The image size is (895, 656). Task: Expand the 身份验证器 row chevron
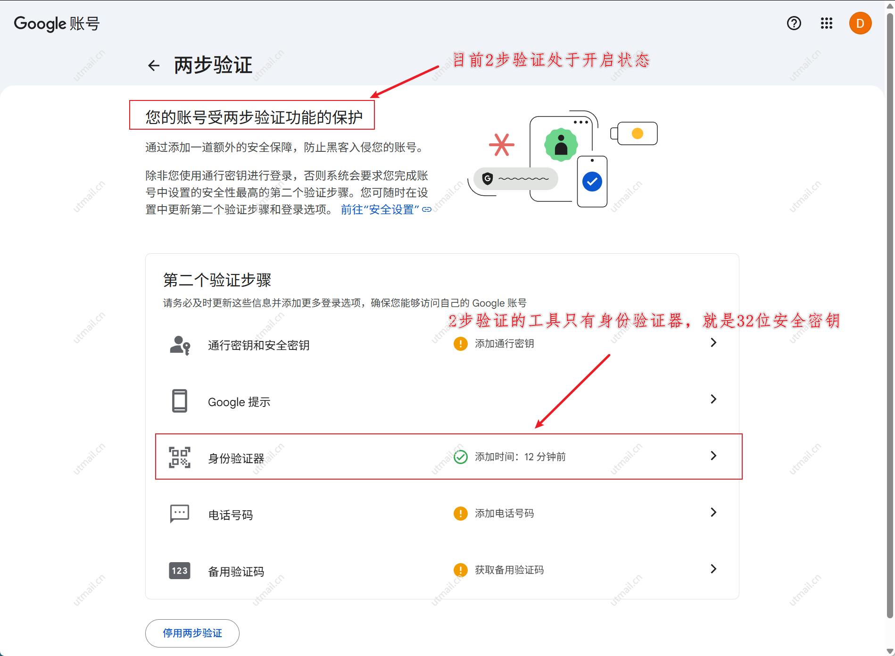[713, 456]
